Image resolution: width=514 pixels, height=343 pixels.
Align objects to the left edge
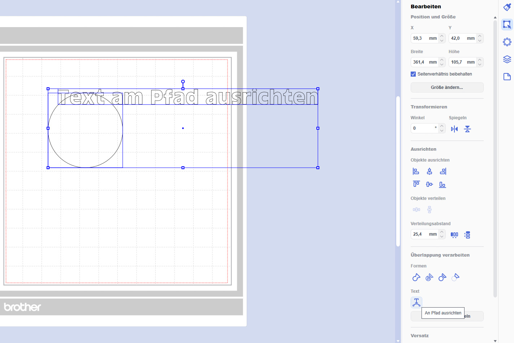tap(416, 171)
